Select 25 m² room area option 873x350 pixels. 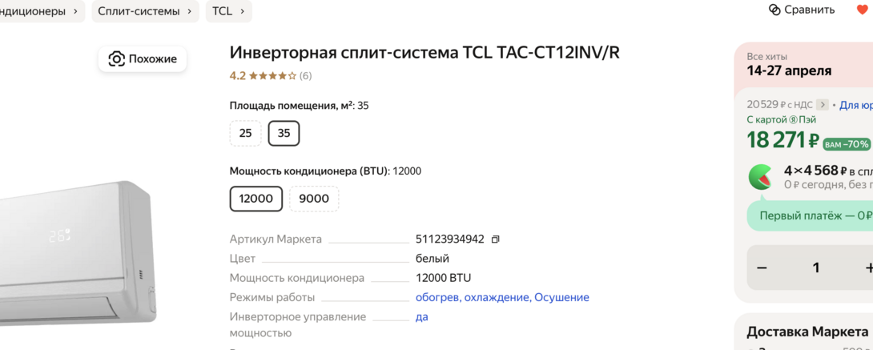(245, 133)
